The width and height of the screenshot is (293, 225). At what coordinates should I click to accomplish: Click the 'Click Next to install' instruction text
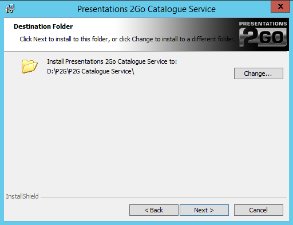point(128,39)
